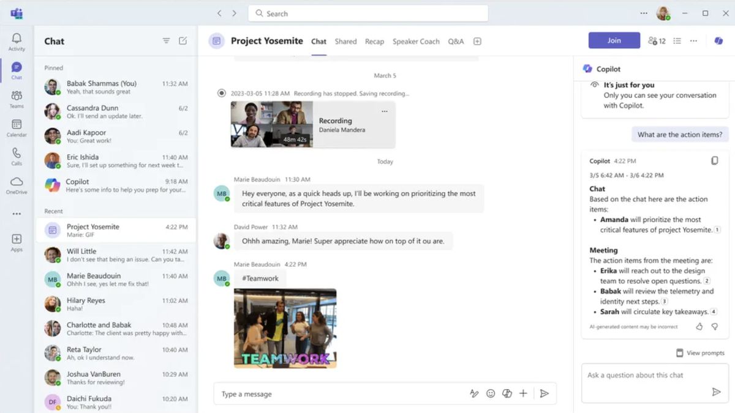The height and width of the screenshot is (413, 735).
Task: Open chat with Eric Ishida
Action: coord(116,160)
